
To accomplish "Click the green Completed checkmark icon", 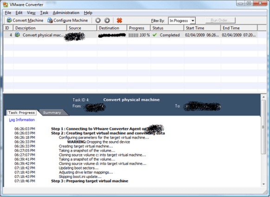I will tap(154, 35).
